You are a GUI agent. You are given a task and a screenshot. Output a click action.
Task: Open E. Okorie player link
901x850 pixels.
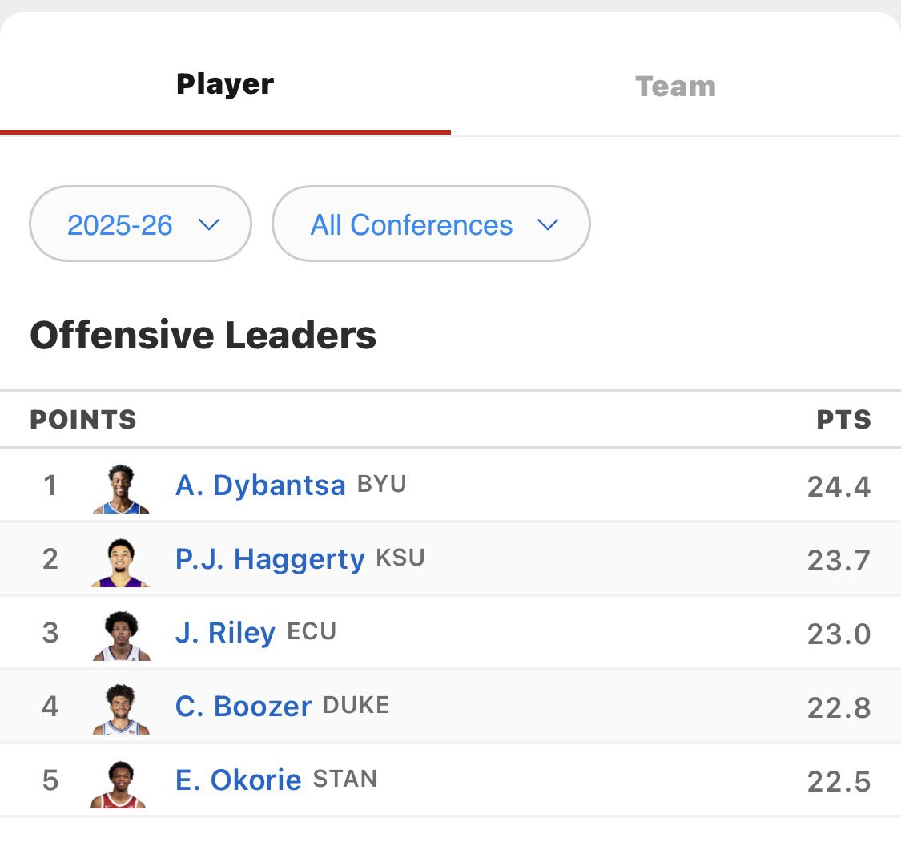coord(238,780)
